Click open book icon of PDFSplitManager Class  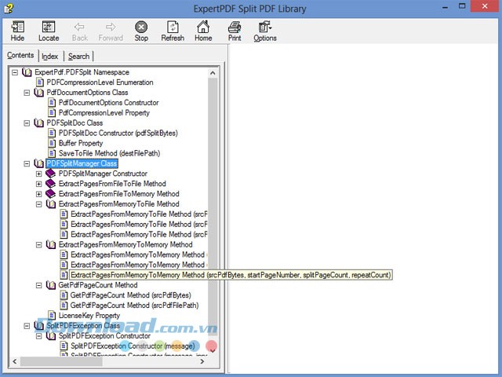pyautogui.click(x=38, y=163)
